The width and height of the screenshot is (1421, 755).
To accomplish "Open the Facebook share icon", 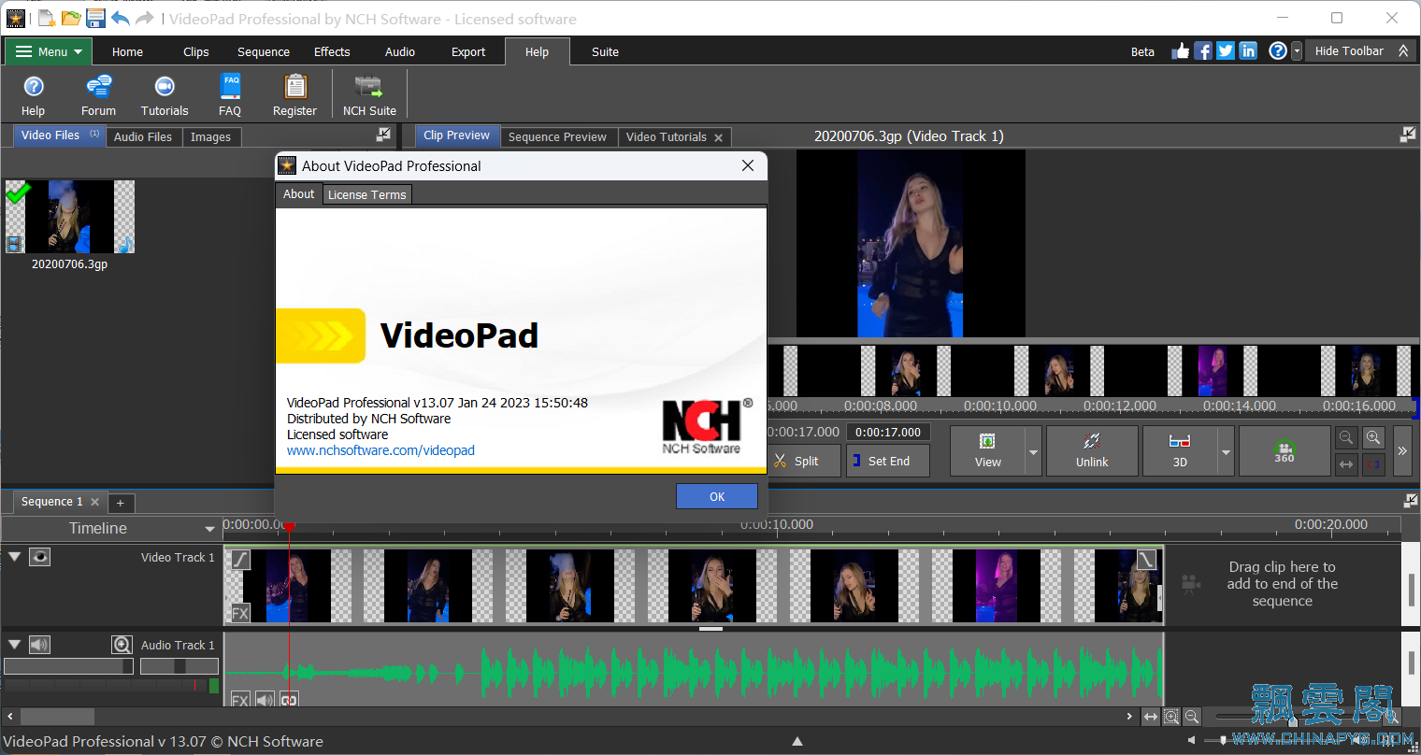I will 1203,50.
